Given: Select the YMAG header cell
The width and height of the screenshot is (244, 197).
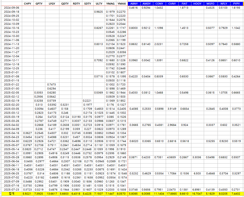Looking at the screenshot, I should 110,4.
